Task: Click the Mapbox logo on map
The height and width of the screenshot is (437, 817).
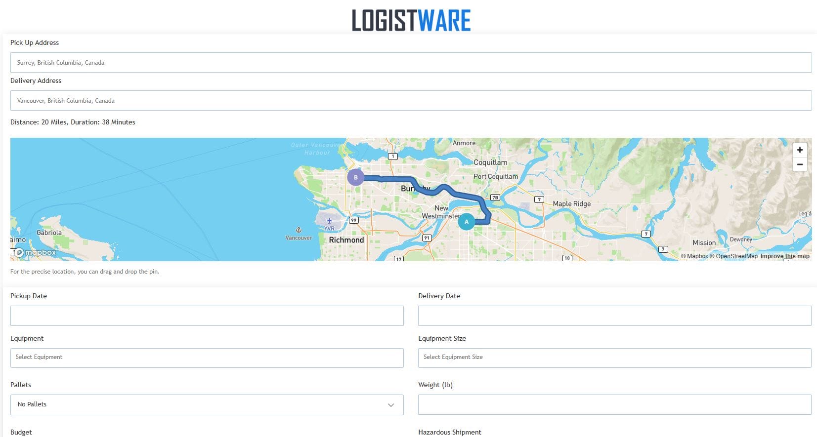Action: [x=35, y=252]
